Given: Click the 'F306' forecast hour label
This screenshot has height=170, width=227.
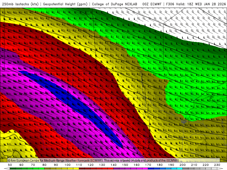Looking at the screenshot, I should point(170,4).
